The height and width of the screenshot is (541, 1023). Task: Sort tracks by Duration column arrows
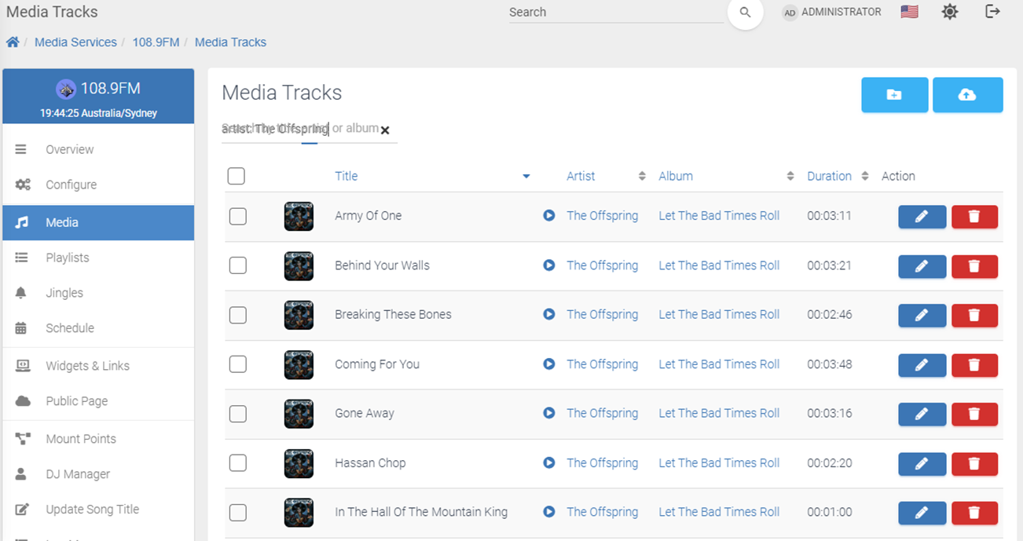click(x=864, y=177)
